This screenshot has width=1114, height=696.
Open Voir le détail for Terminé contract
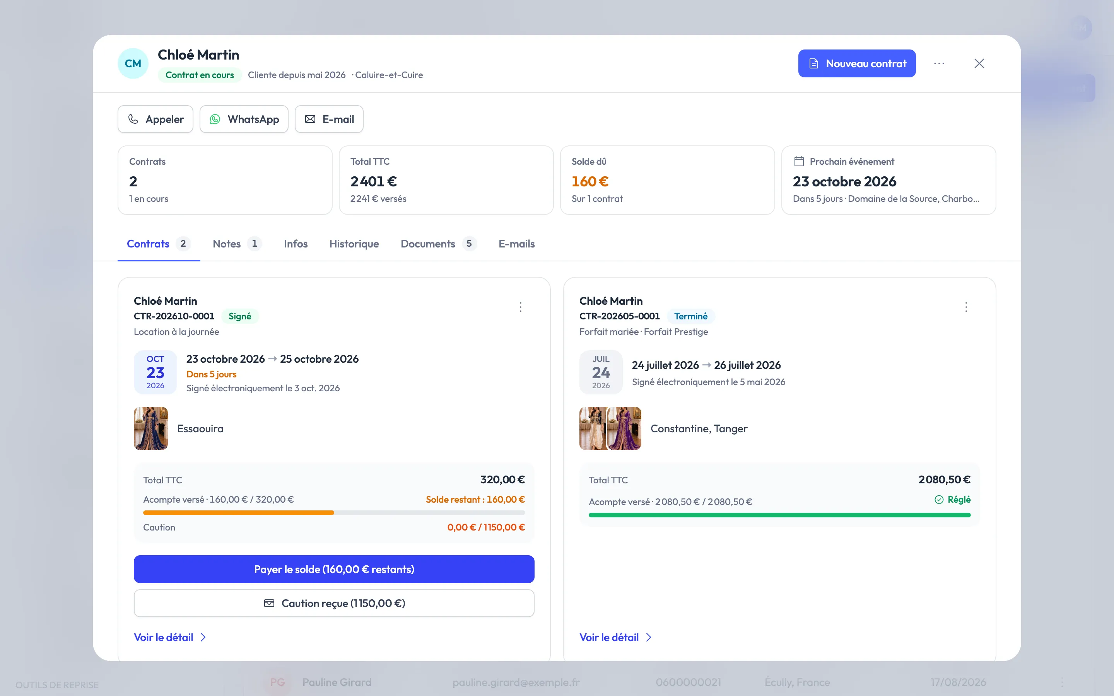[615, 638]
